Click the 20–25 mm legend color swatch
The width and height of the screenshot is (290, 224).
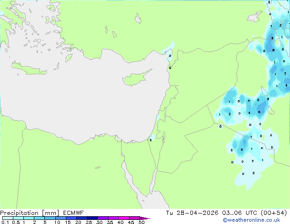(x=81, y=218)
